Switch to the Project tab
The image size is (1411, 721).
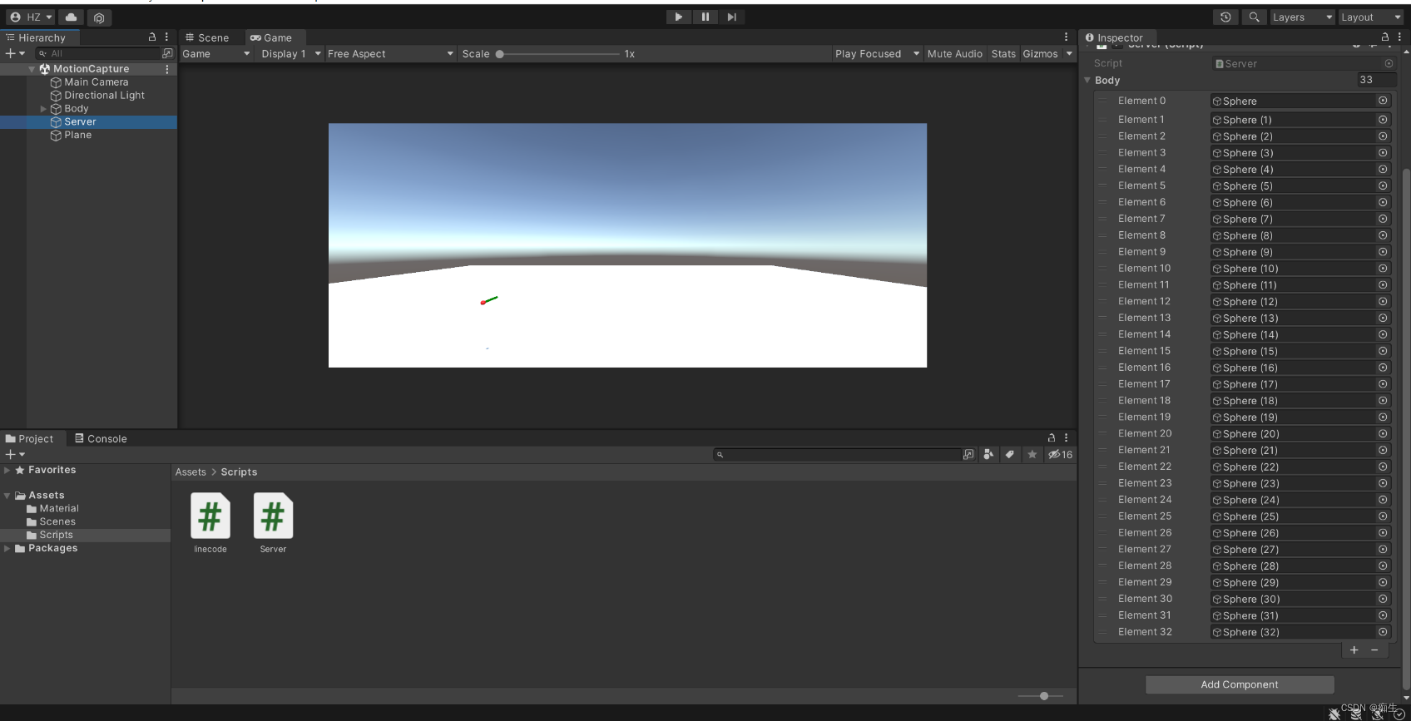(29, 439)
